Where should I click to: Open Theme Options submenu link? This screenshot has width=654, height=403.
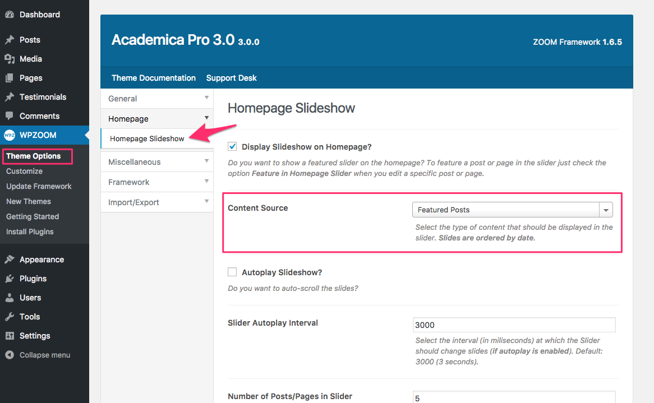[x=33, y=156]
